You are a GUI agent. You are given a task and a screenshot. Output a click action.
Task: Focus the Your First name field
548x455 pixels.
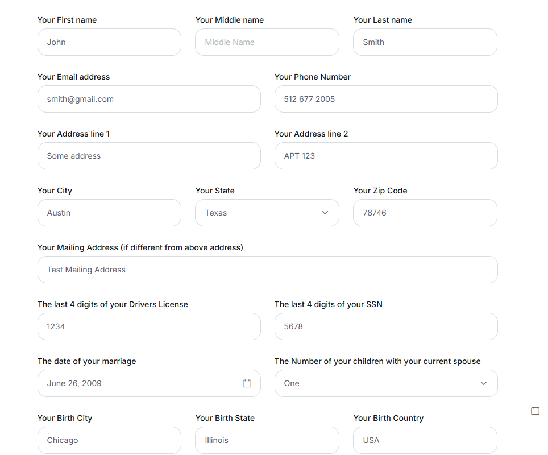pos(109,42)
